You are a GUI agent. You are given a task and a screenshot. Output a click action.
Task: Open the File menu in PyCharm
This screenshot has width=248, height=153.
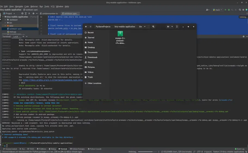[x=1, y=7]
